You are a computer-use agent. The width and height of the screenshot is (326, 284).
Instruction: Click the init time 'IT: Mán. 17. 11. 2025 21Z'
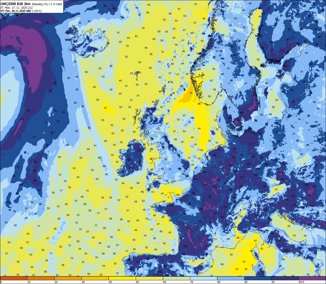point(16,7)
